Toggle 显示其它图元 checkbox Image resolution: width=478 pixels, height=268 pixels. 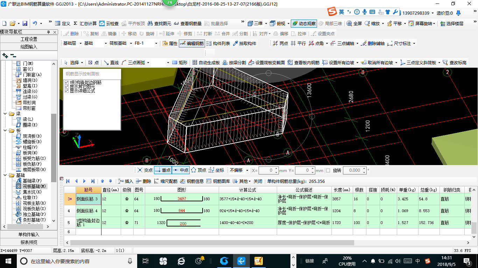point(66,87)
